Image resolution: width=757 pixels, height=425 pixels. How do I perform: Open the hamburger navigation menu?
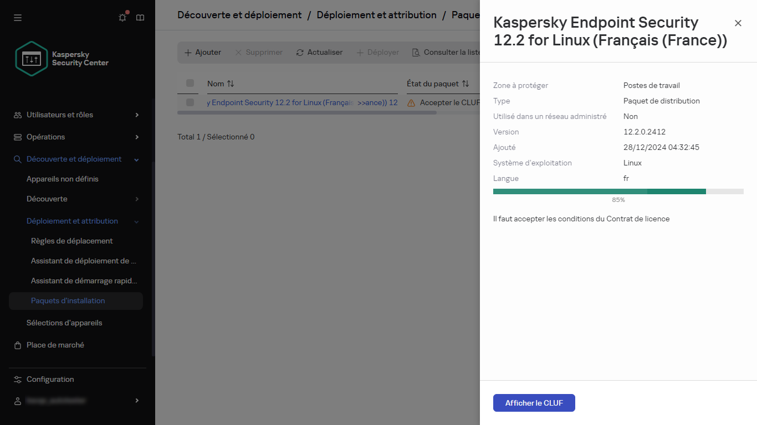coord(17,18)
